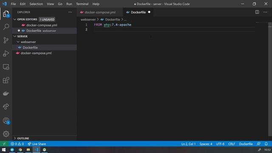
Task: Click the webserver breadcrumb
Action: coord(88,20)
